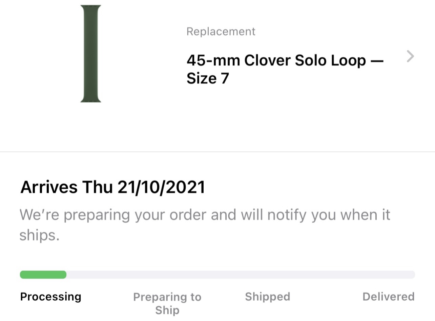Tap the word "Arrives" in the heading
This screenshot has width=435, height=321.
coord(49,187)
